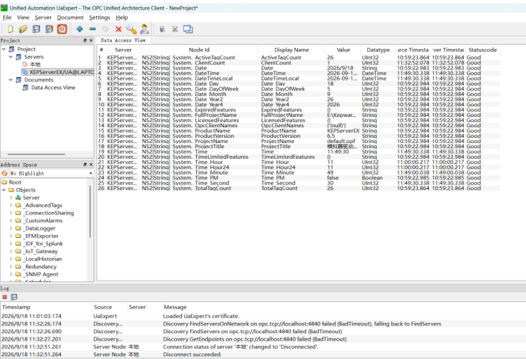Viewport: 526px width, 359px height.
Task: Select the Data Access View tab
Action: tap(123, 40)
